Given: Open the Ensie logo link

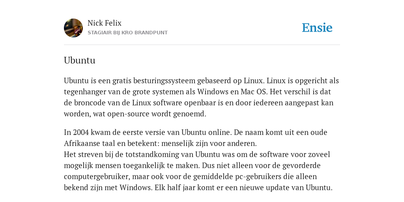Looking at the screenshot, I should 317,28.
